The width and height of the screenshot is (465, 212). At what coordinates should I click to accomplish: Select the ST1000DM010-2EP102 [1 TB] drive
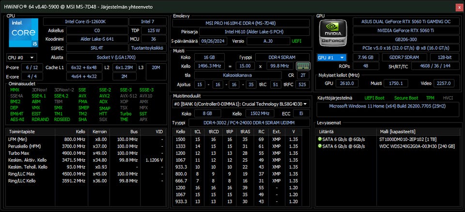point(388,139)
